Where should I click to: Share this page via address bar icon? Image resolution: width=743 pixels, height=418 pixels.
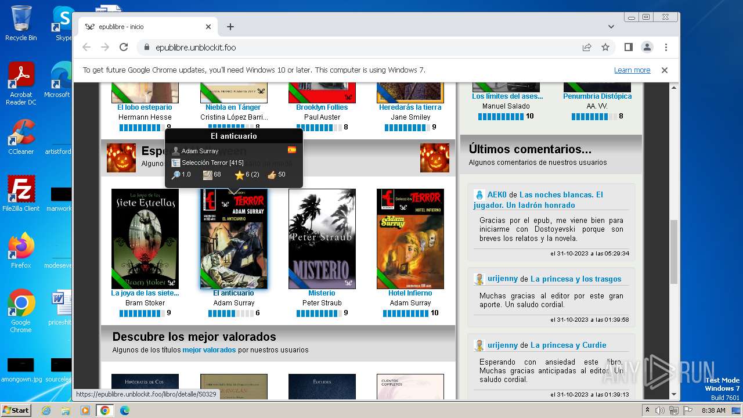[587, 47]
